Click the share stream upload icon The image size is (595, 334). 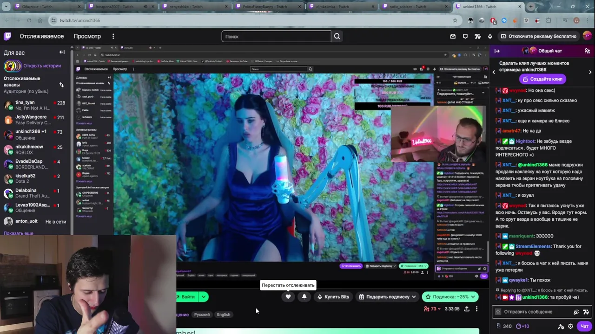click(467, 309)
